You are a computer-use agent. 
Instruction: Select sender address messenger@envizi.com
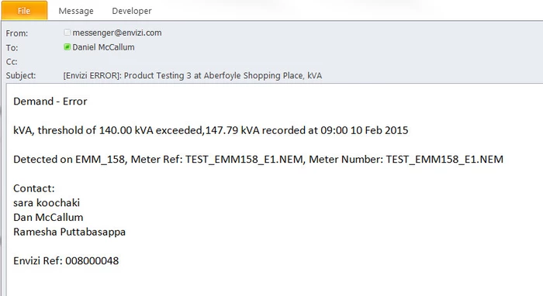[x=117, y=33]
